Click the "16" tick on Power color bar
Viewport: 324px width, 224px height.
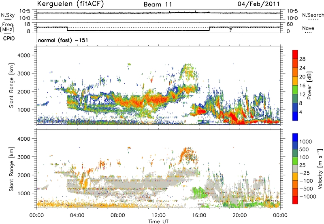(x=302, y=86)
